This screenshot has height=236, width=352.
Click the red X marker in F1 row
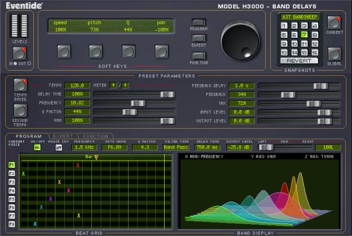tap(78, 165)
